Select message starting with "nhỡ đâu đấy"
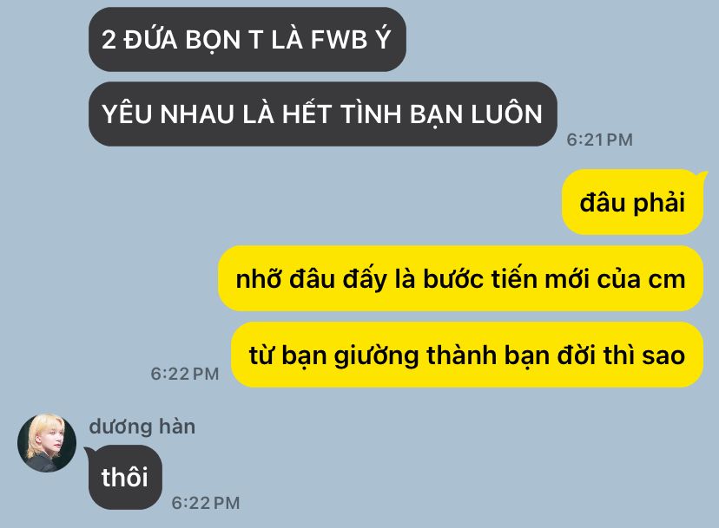 (461, 278)
